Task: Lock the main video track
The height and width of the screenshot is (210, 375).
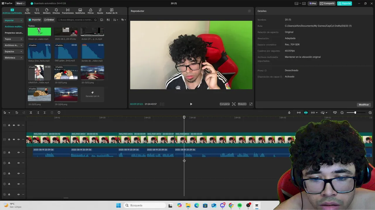Action: coord(9,139)
